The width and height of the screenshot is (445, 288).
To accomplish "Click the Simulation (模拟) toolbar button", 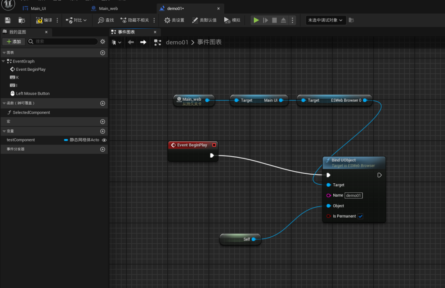I will (x=232, y=20).
